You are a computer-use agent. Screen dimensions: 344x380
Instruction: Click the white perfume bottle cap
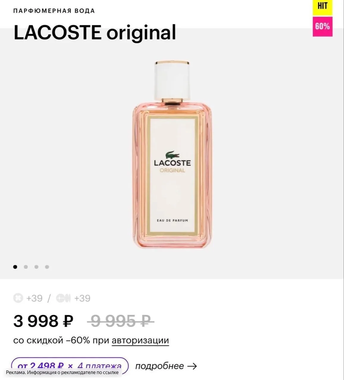[172, 80]
